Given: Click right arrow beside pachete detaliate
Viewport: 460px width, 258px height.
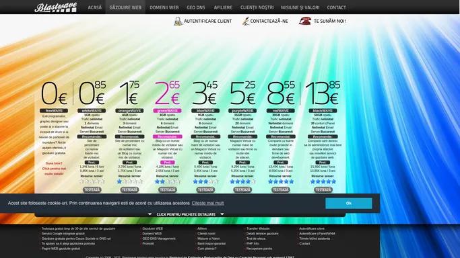Looking at the screenshot, I should click(x=222, y=214).
